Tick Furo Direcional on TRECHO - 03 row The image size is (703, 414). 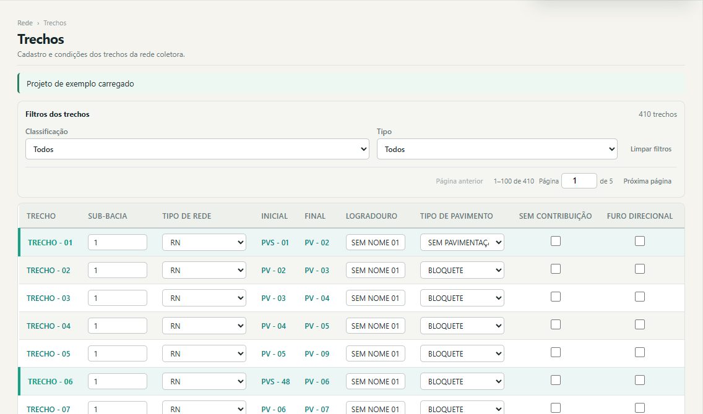click(640, 297)
